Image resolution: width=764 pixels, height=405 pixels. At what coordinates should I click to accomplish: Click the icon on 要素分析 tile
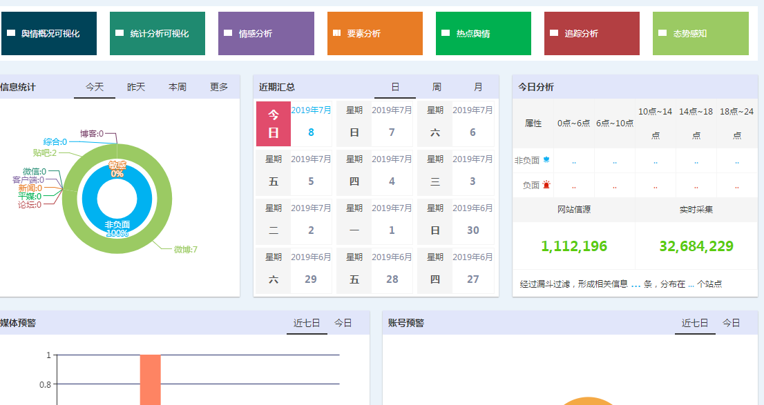click(x=336, y=33)
